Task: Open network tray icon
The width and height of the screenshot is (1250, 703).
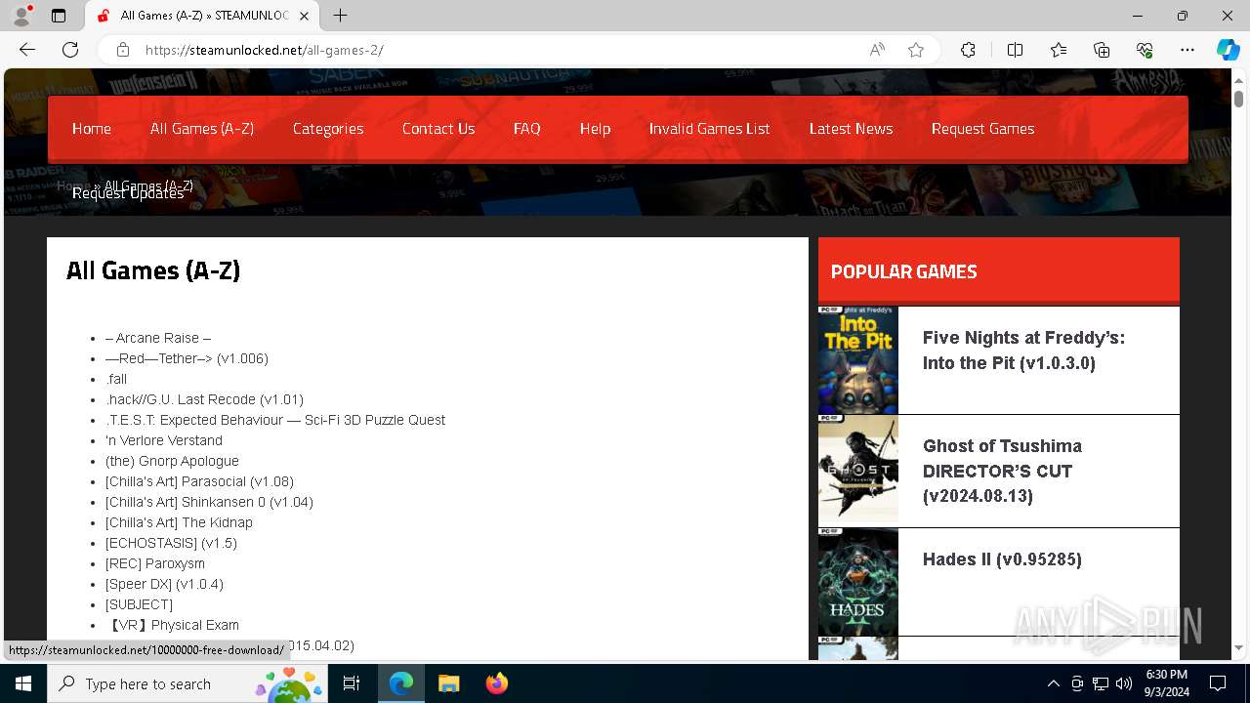Action: [1101, 683]
